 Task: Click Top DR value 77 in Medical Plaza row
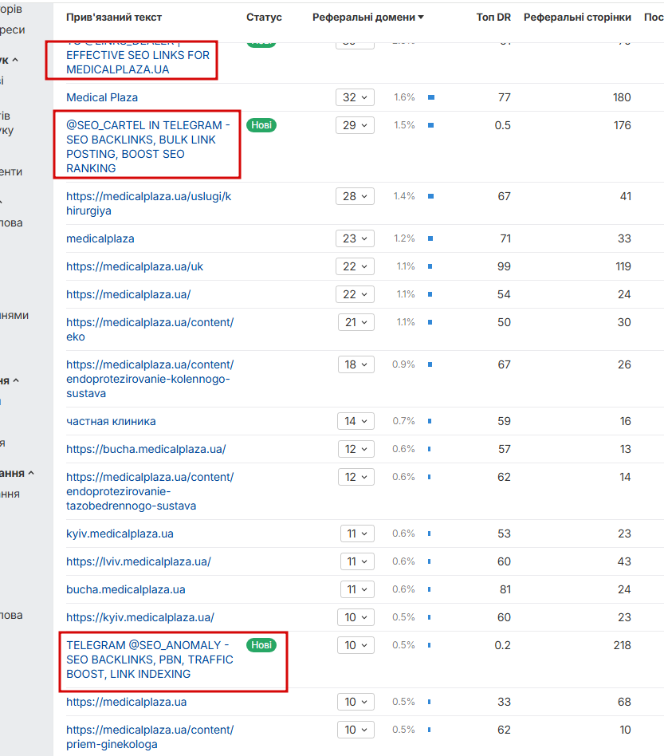504,97
